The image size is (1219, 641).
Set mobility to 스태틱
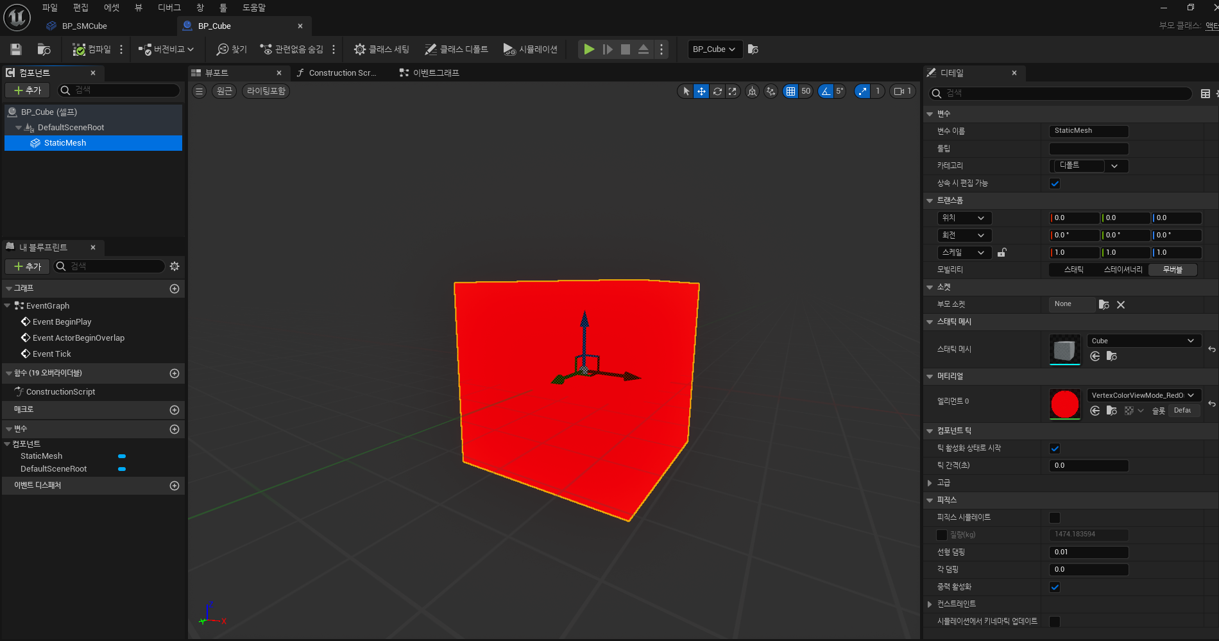tap(1073, 270)
